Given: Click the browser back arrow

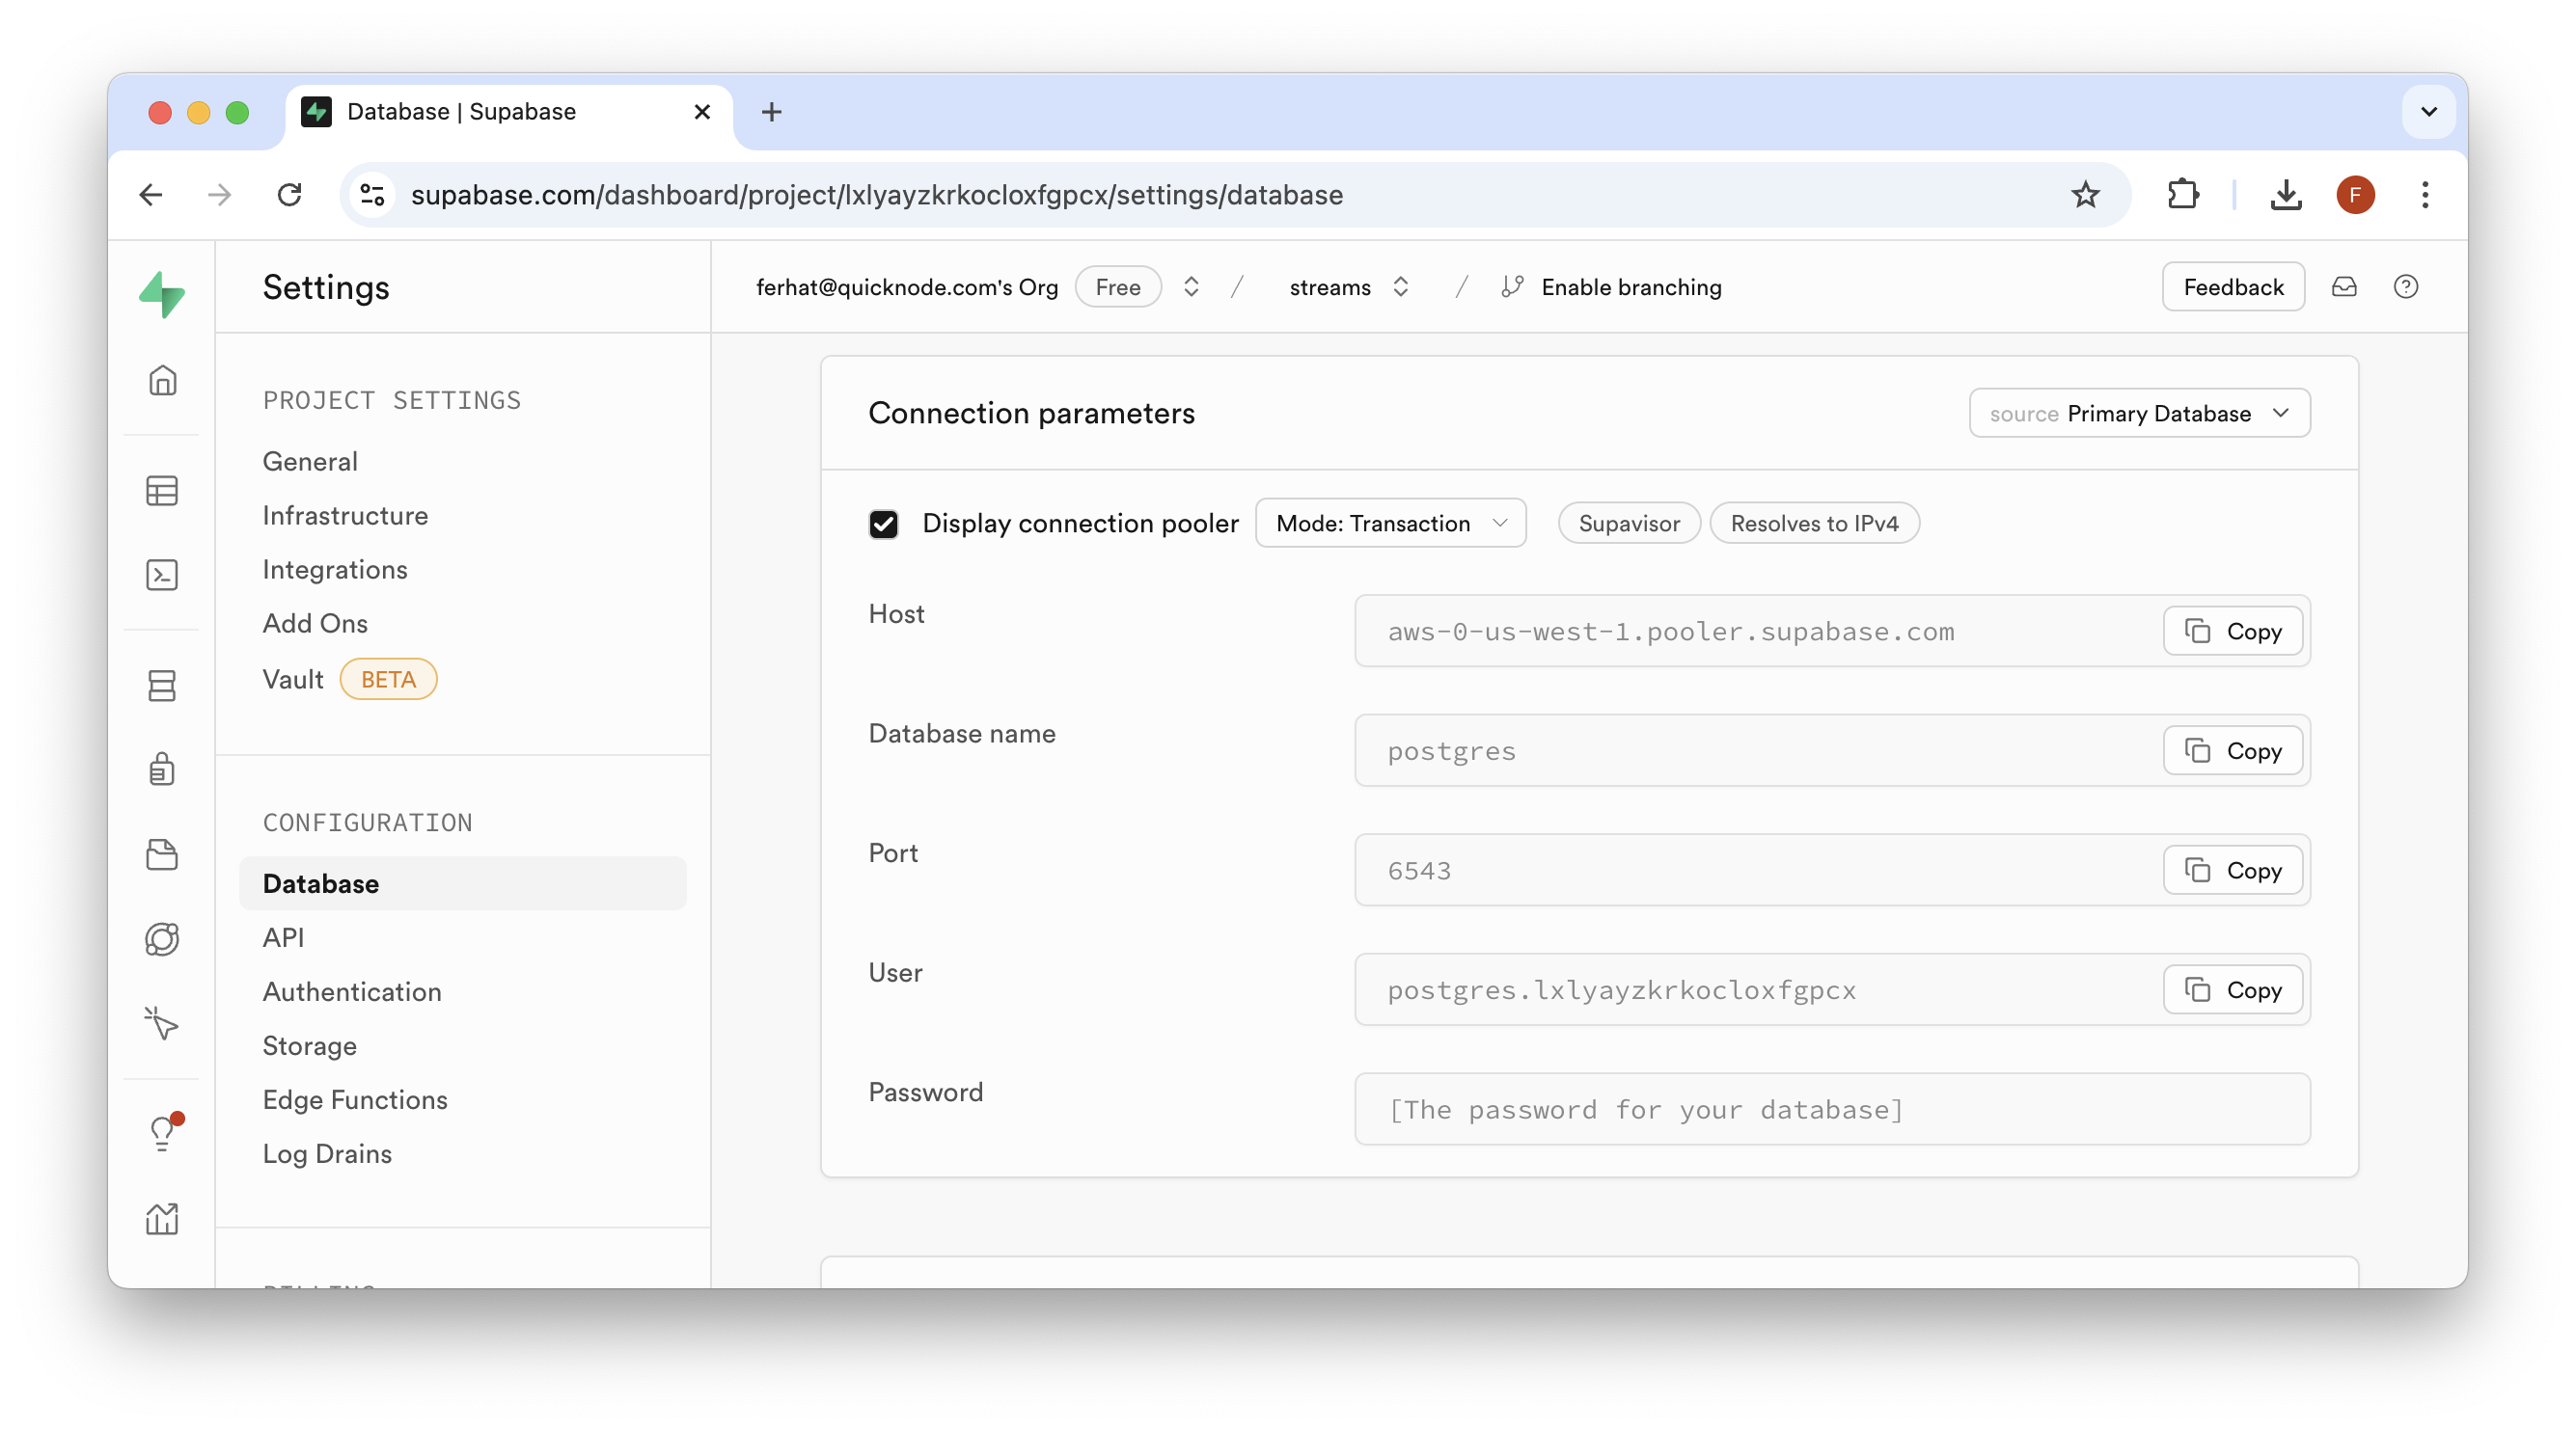Looking at the screenshot, I should point(151,195).
